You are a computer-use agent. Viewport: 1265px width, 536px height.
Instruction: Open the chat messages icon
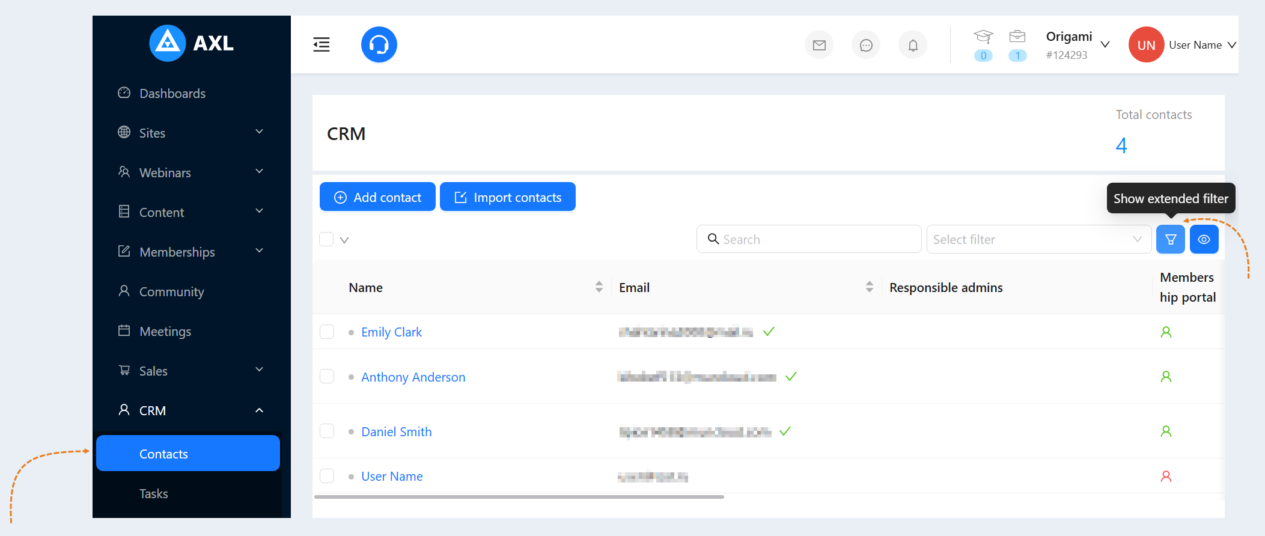click(x=866, y=45)
